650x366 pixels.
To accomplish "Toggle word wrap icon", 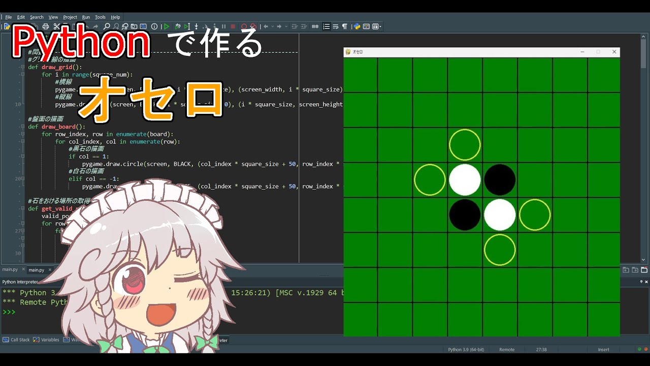I will [336, 26].
